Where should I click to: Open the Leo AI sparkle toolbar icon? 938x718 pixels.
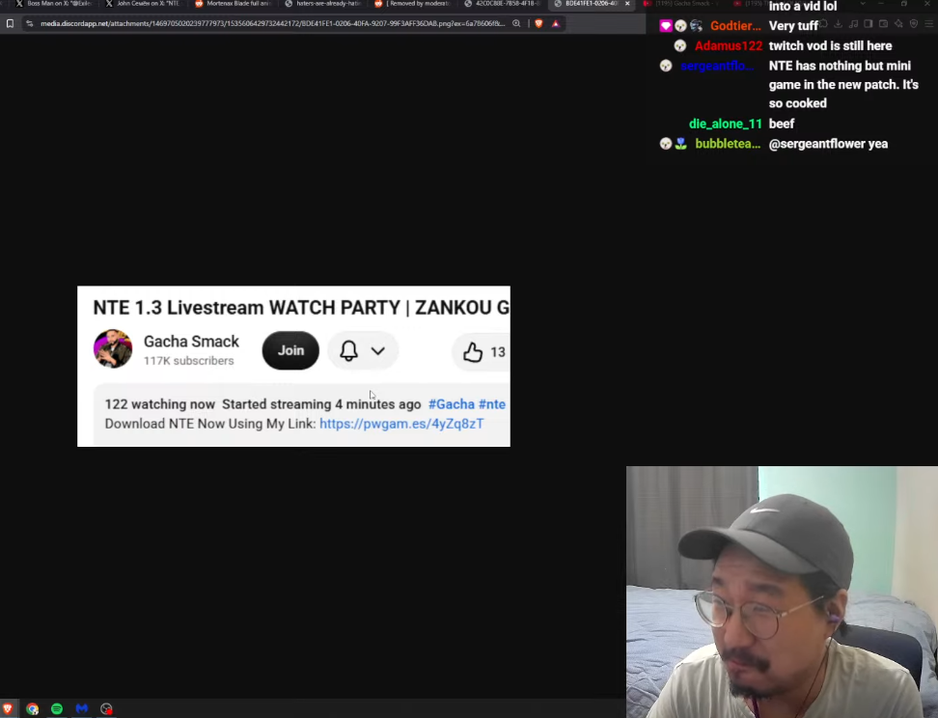(x=898, y=24)
